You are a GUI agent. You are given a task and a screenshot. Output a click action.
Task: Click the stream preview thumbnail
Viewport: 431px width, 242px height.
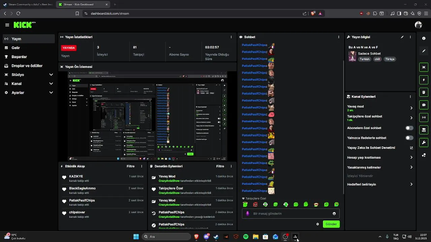pos(147,116)
